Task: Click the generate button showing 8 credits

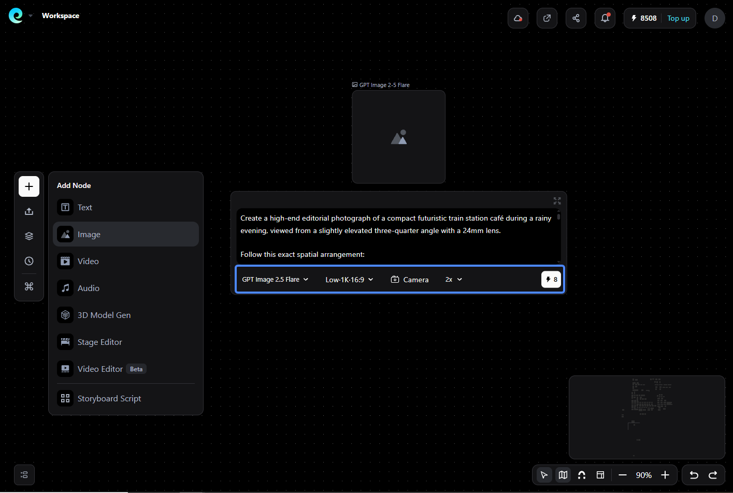Action: tap(551, 280)
